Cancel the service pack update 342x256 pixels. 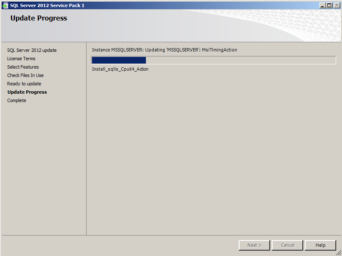click(288, 245)
